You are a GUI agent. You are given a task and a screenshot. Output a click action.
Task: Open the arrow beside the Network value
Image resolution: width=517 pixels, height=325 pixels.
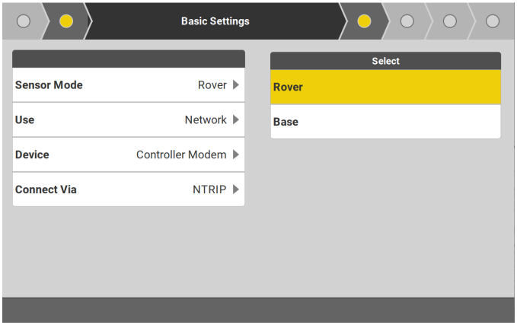(236, 120)
